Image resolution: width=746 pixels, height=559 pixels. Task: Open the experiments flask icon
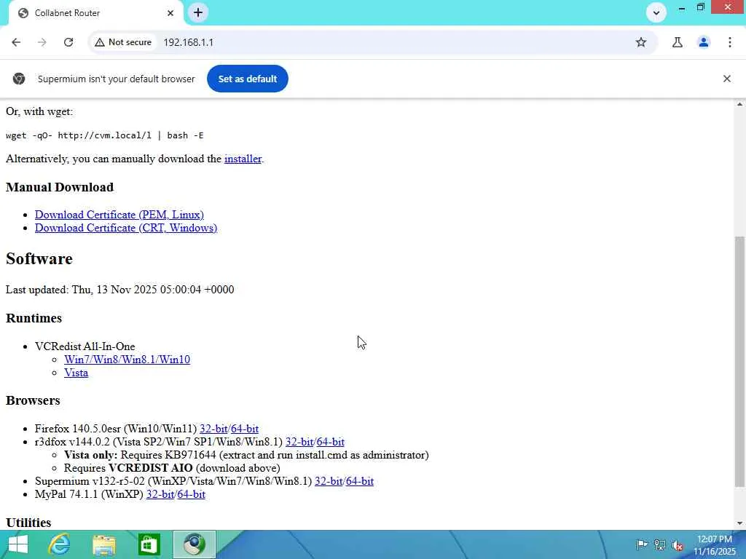(x=677, y=42)
